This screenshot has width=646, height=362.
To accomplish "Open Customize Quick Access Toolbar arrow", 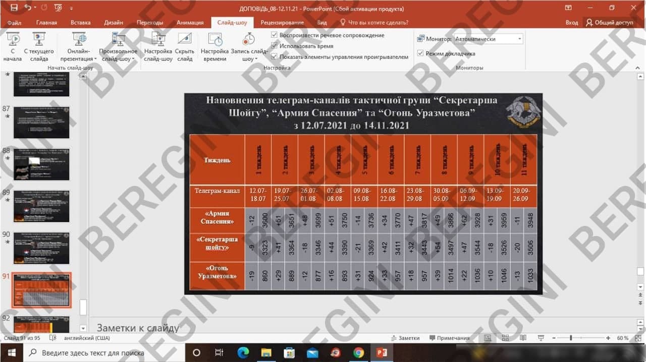I will [x=71, y=9].
